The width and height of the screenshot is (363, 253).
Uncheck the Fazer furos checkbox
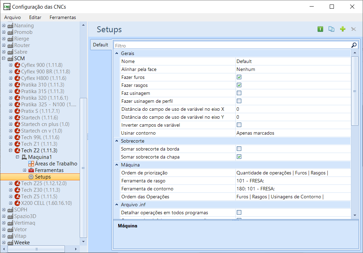click(x=239, y=77)
